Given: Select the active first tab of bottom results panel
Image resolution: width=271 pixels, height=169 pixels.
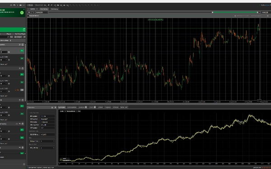Looking at the screenshot, I should (62, 107).
